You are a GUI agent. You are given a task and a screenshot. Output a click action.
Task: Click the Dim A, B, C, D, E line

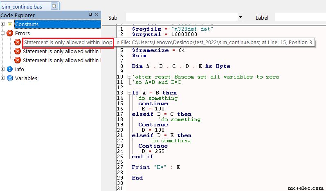click(x=181, y=66)
